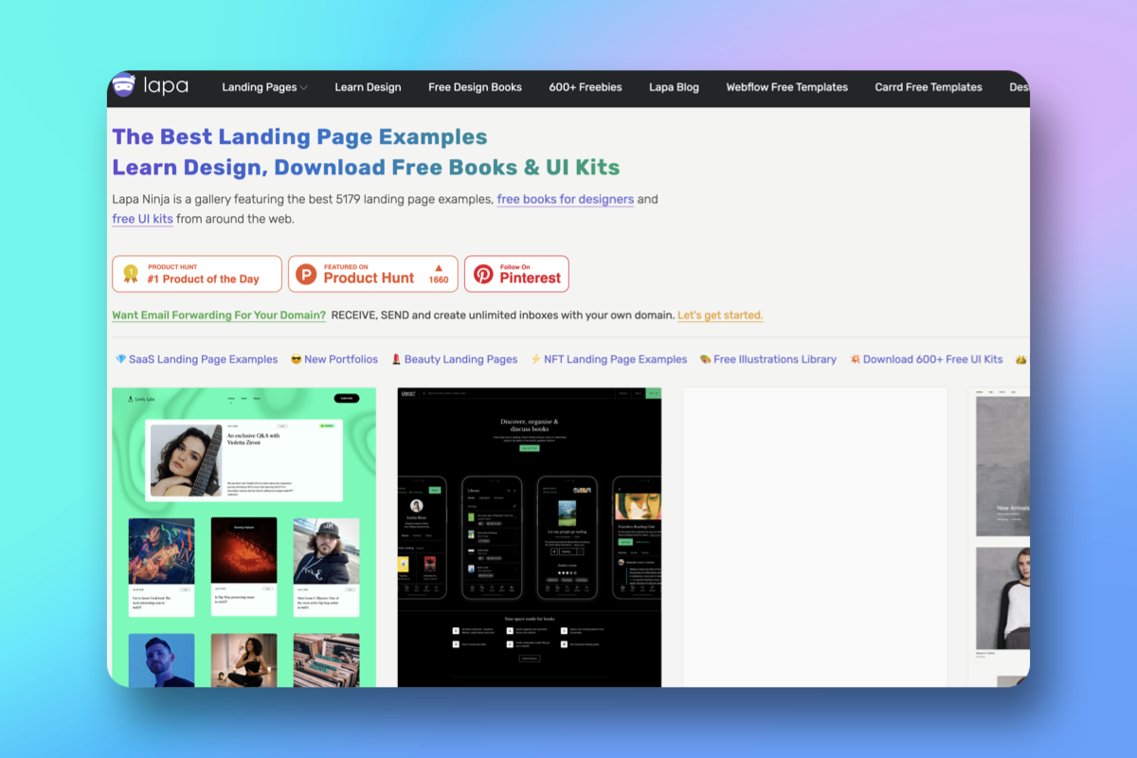
Task: Click the upvote triangle above 1660
Action: (x=439, y=268)
